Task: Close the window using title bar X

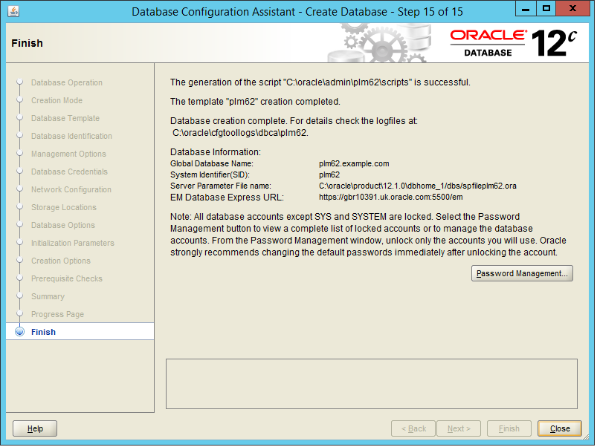Action: point(572,8)
